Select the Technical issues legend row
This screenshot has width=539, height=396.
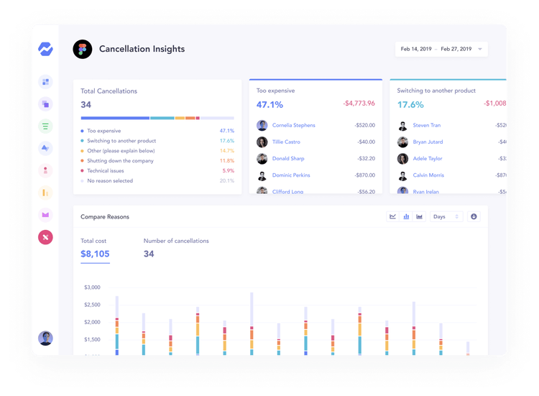coord(157,170)
